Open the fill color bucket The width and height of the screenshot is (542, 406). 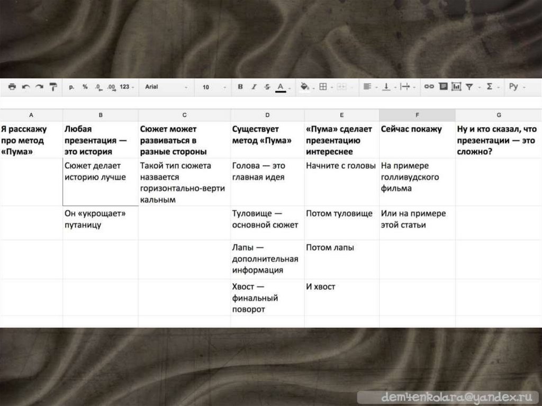point(304,87)
